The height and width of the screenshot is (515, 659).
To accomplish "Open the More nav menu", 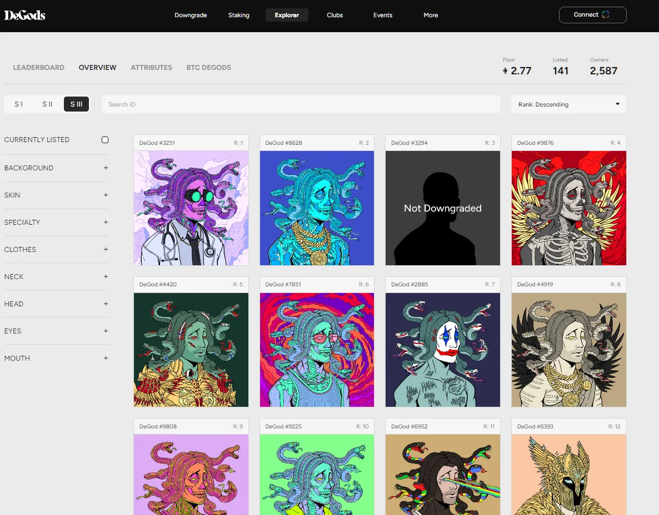I will pos(431,15).
